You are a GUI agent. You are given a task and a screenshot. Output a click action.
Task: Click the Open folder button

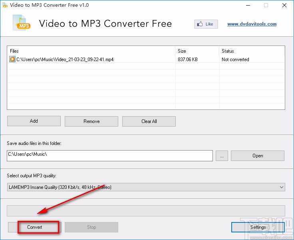pos(258,156)
